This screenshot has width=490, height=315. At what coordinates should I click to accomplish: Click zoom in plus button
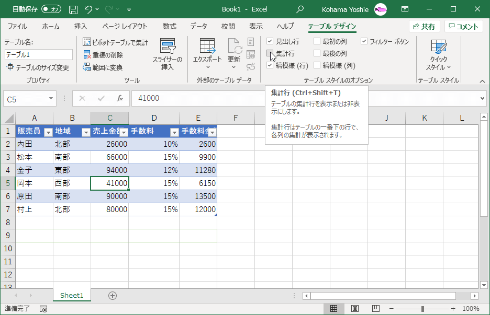pos(453,308)
